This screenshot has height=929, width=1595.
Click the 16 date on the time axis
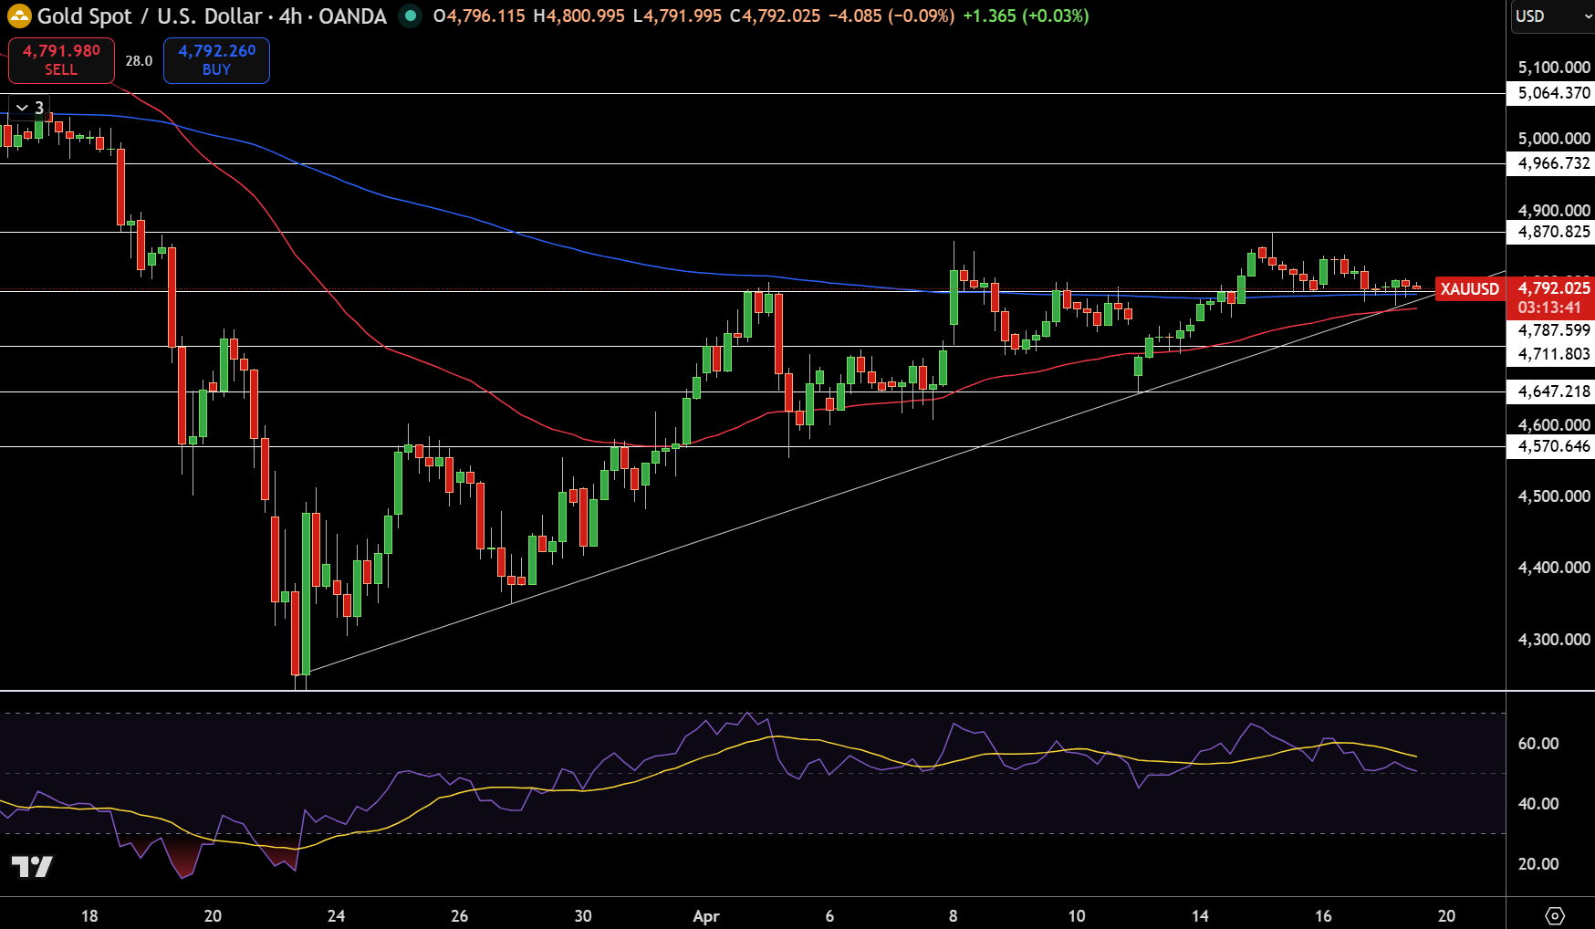pos(1323,916)
